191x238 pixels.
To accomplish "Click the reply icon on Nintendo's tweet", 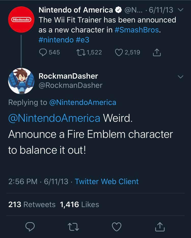I will 43,52.
